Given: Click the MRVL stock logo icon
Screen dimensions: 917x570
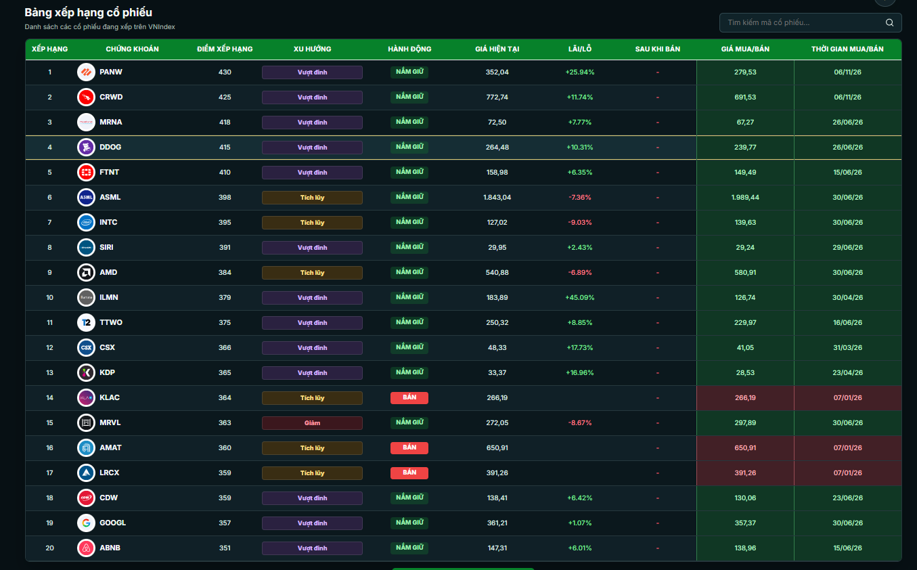Looking at the screenshot, I should 86,422.
